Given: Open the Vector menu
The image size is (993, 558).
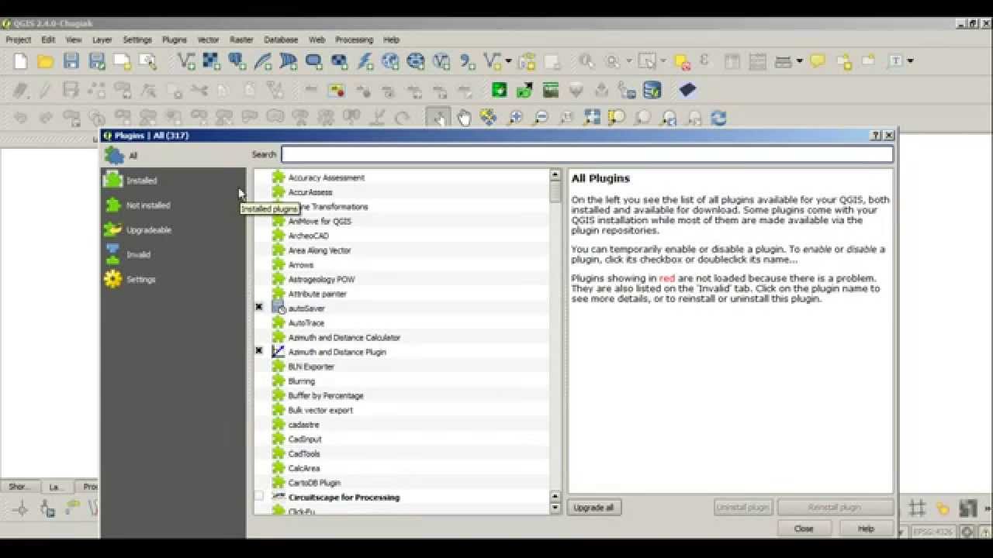Looking at the screenshot, I should 208,40.
